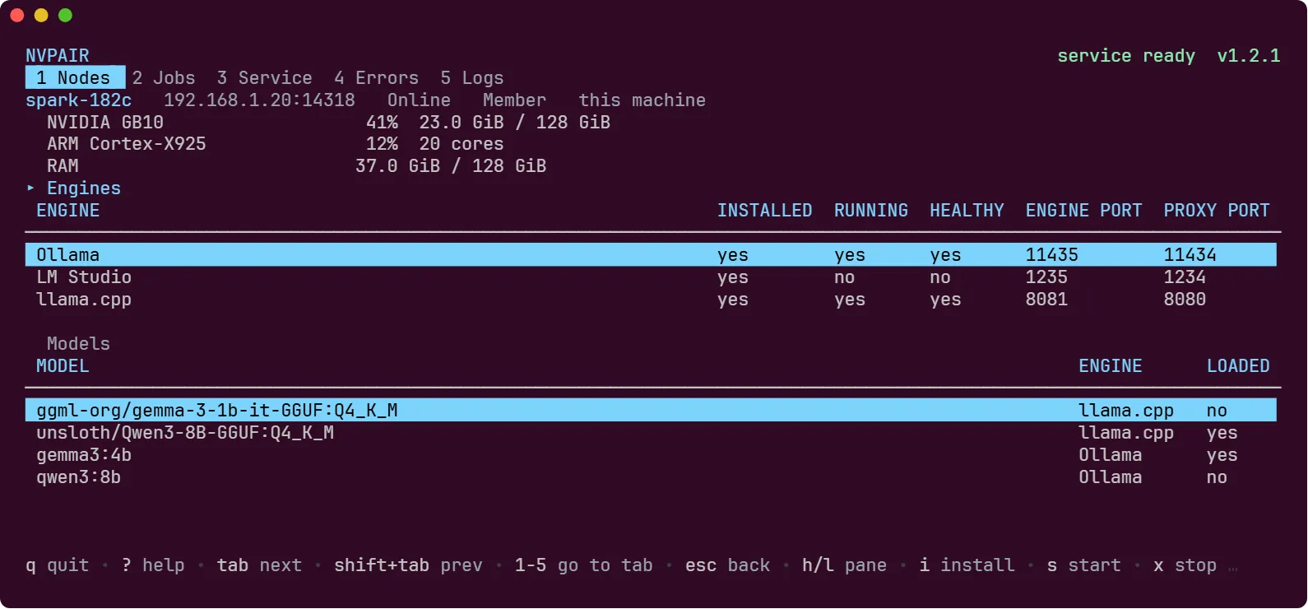Click the HEALTHY column header
1308x609 pixels.
(967, 210)
